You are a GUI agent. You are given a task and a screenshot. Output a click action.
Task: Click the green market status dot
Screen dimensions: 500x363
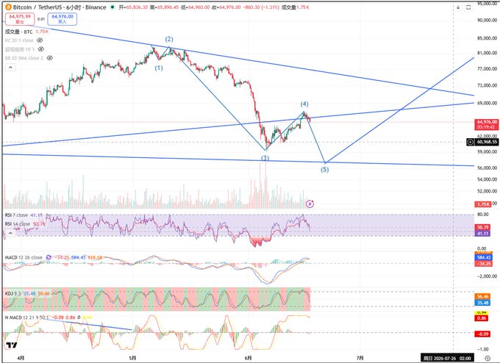click(112, 7)
